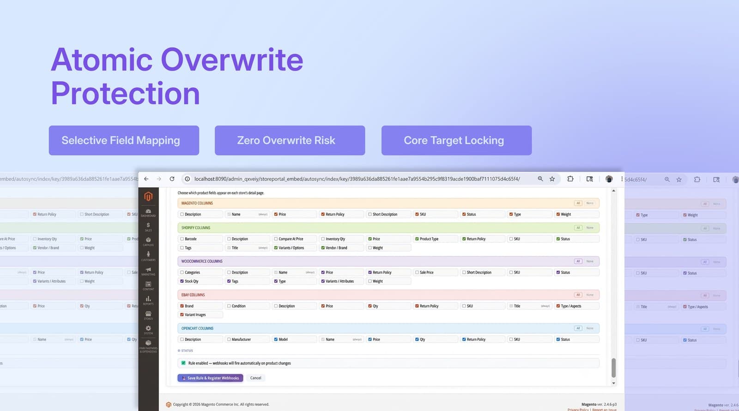Select All for OpenCart Columns
The height and width of the screenshot is (411, 739).
(x=578, y=328)
